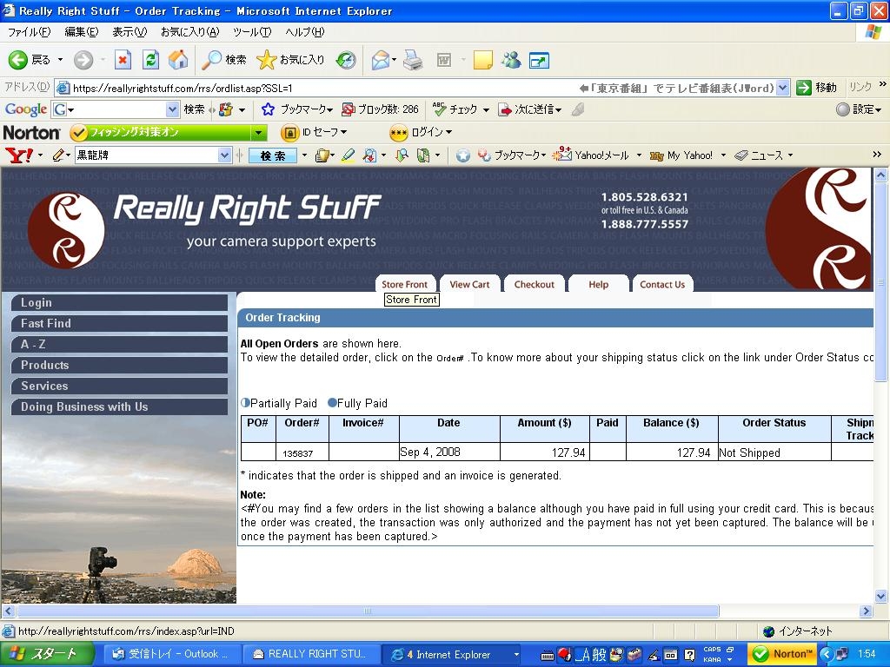Click the IE Forward arrow button
Image resolution: width=890 pixels, height=667 pixels.
[83, 60]
